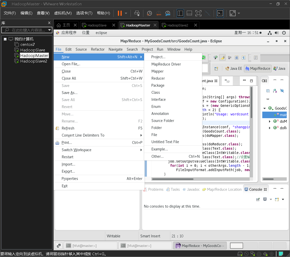The width and height of the screenshot is (290, 257).
Task: Toggle Show Whitespace Characters pilcrow icon
Action: [x=244, y=58]
